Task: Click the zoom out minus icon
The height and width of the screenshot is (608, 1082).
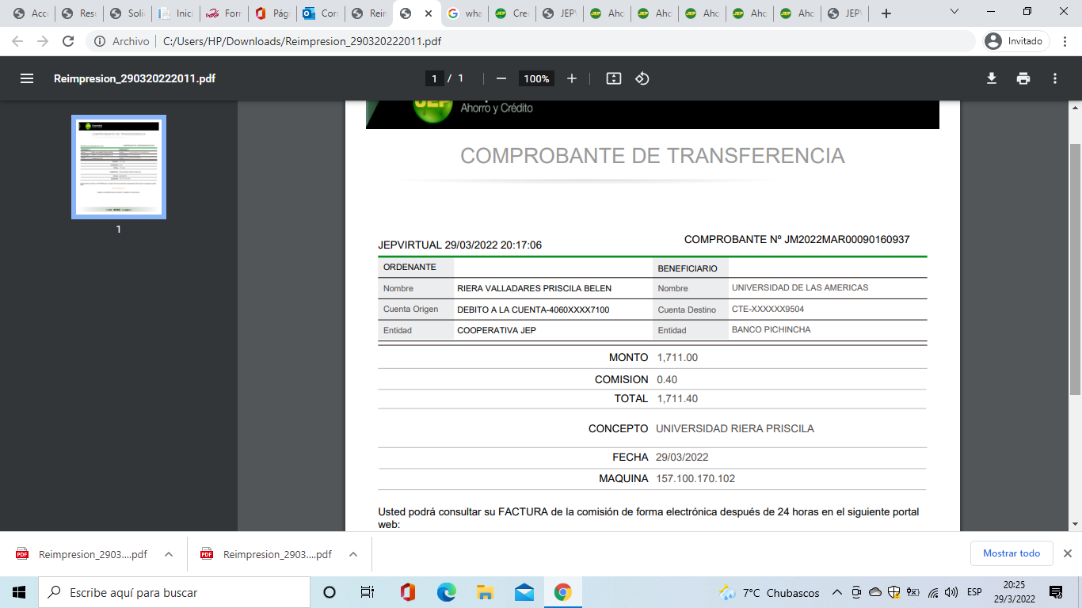Action: [501, 78]
